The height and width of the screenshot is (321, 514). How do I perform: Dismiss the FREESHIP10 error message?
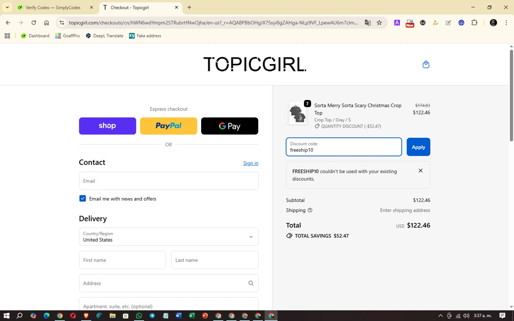point(420,170)
